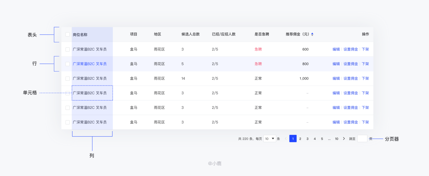This screenshot has width=429, height=176.
Task: Click 设置佣金 in the row with 1,000 commission
Action: [351, 78]
